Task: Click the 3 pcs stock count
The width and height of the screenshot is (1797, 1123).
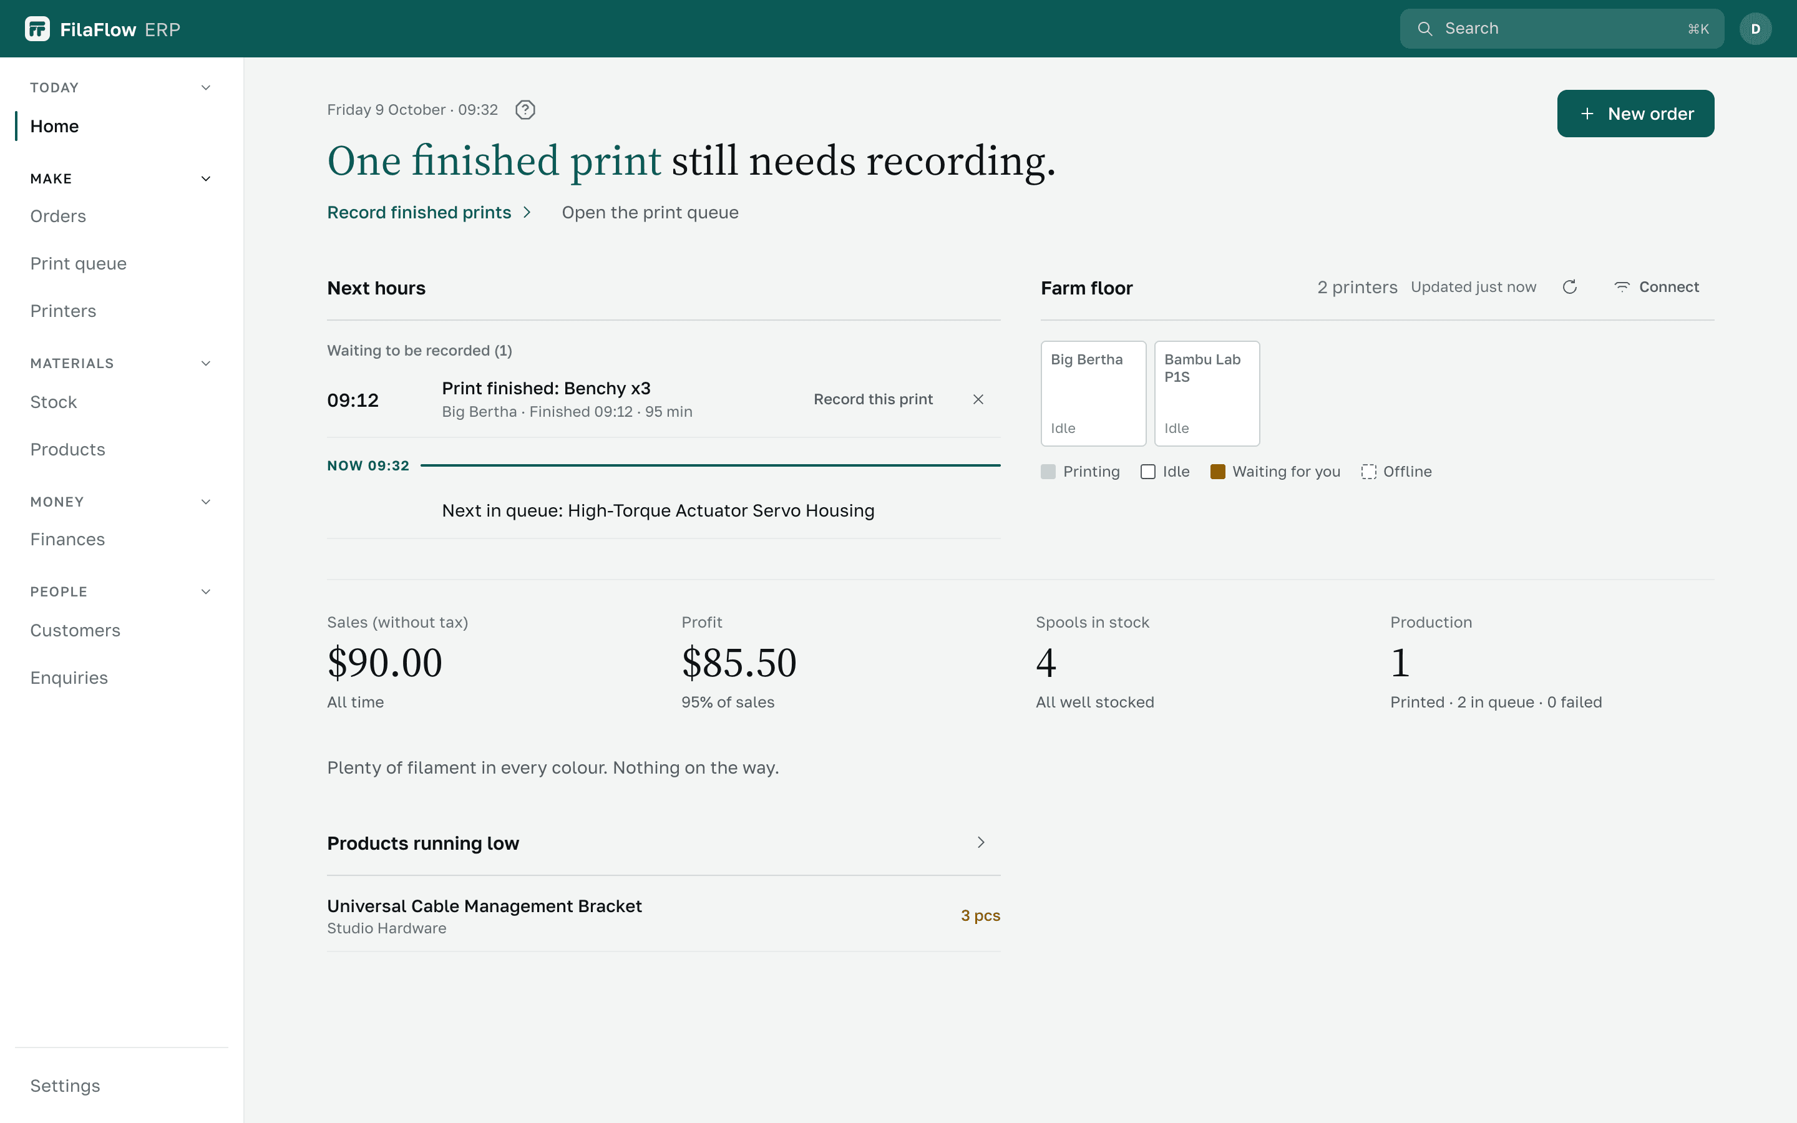Action: point(980,916)
